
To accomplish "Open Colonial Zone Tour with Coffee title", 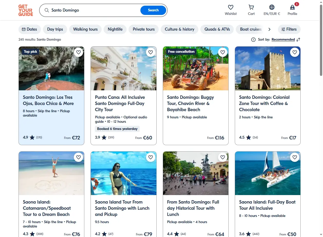I will (264, 103).
